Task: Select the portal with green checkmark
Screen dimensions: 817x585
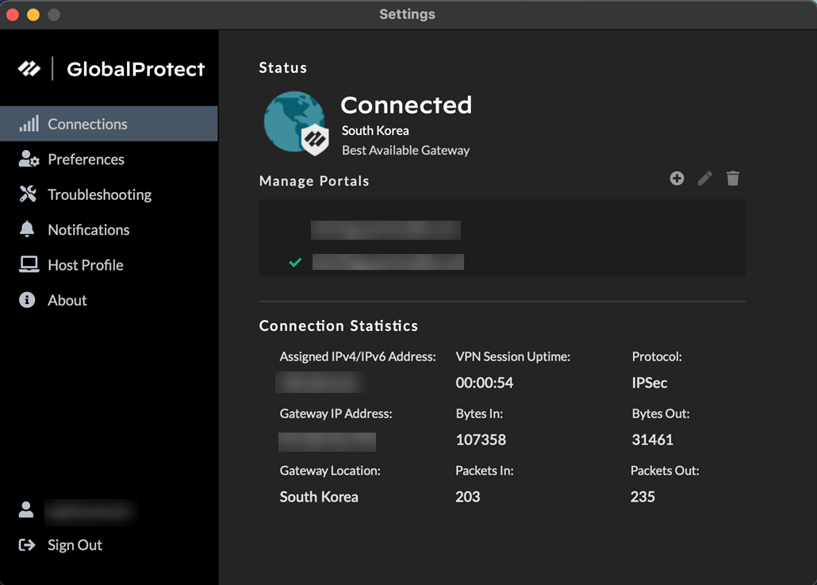Action: 387,262
